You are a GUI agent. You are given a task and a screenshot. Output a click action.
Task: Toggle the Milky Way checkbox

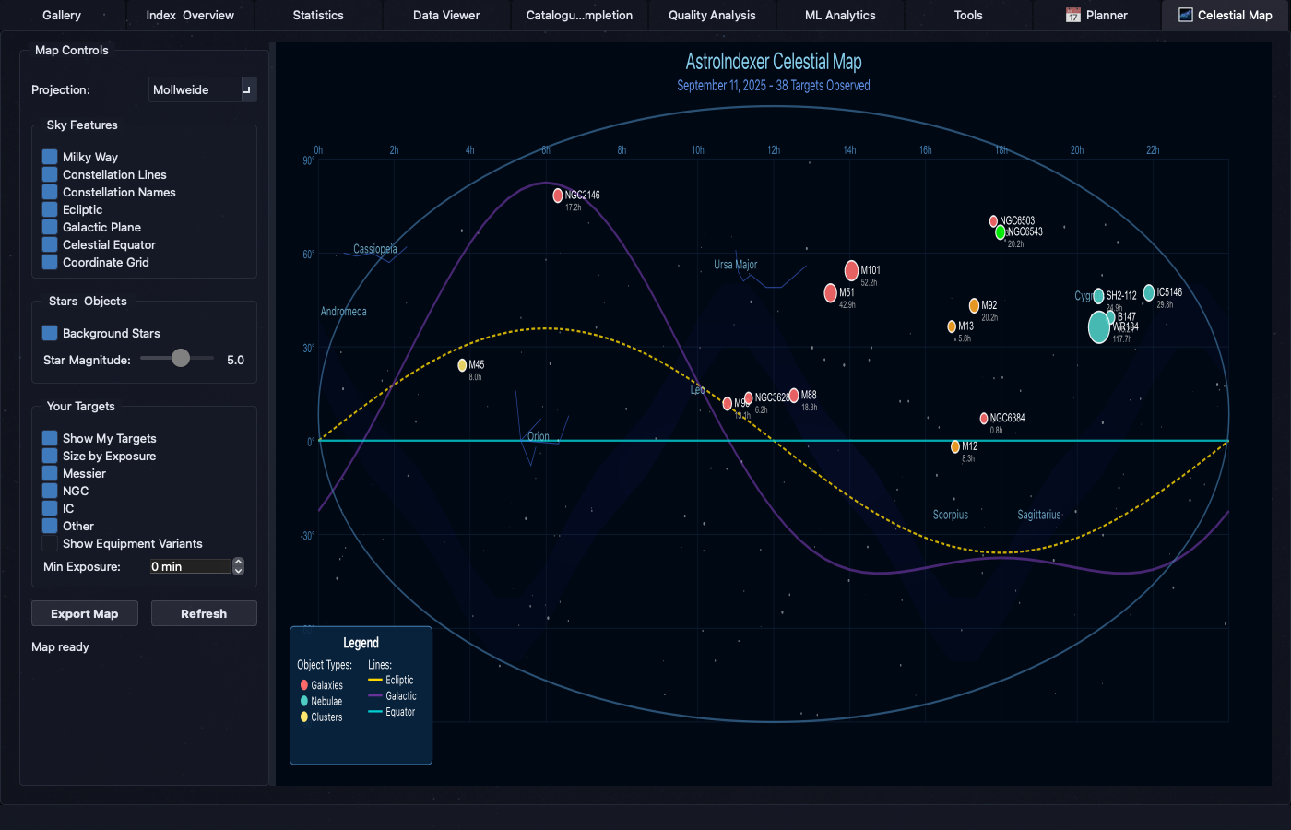point(50,157)
